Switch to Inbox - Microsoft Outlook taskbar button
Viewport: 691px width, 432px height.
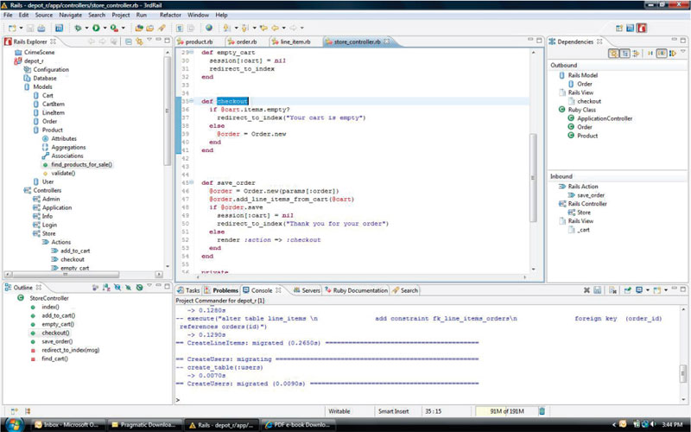tap(67, 425)
